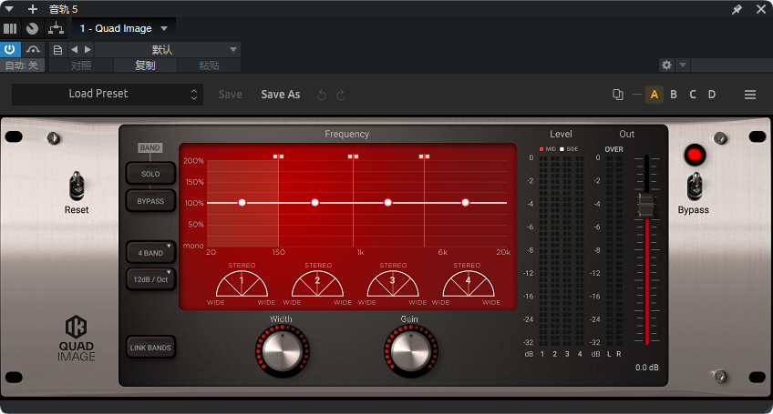Open the channel editor bars icon
Screen dimensions: 773x414
pyautogui.click(x=10, y=28)
